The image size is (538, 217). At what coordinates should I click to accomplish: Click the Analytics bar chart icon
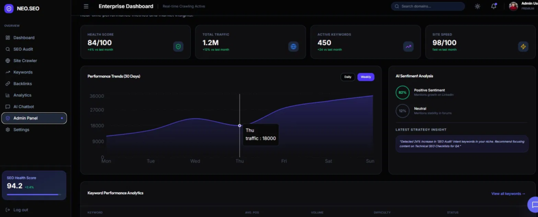8,95
